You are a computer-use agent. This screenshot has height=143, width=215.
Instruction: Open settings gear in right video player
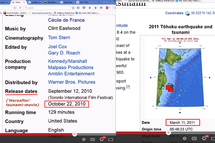coord(204,139)
